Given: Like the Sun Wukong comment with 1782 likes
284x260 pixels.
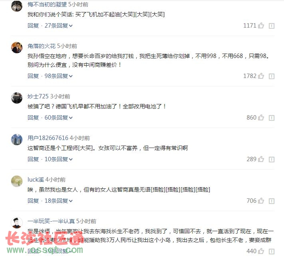Looking at the screenshot, I should click(x=261, y=76).
